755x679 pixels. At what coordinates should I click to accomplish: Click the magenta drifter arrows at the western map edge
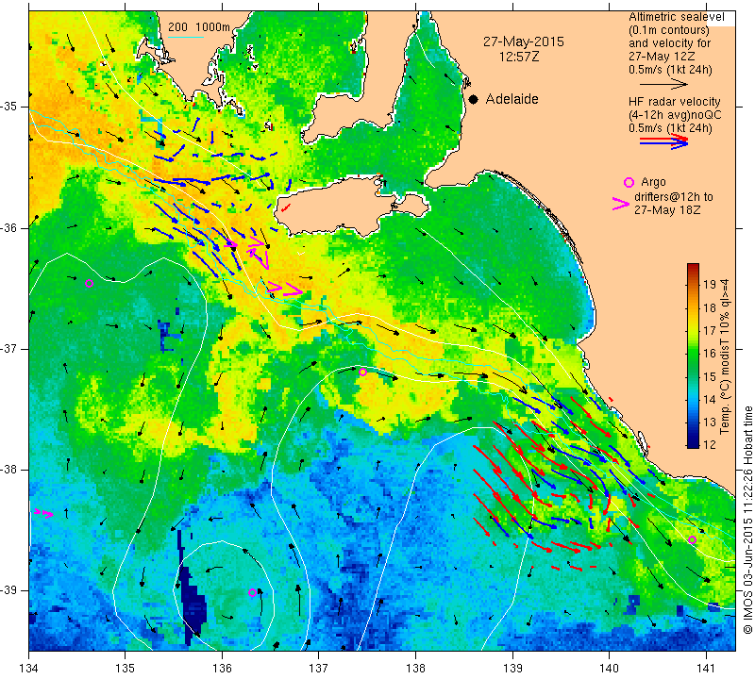tap(43, 513)
